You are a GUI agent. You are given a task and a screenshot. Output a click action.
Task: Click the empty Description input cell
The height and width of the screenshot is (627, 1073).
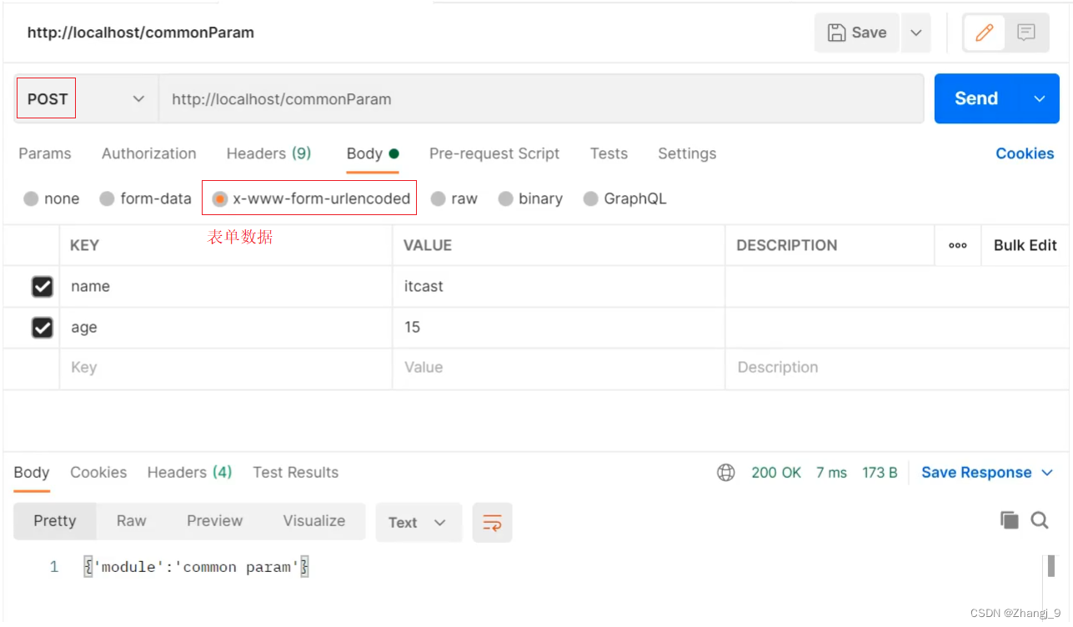tap(897, 368)
